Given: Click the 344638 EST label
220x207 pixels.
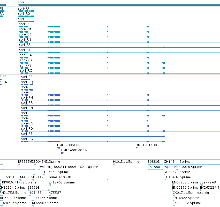Looking at the screenshot, I should pyautogui.click(x=25, y=177).
